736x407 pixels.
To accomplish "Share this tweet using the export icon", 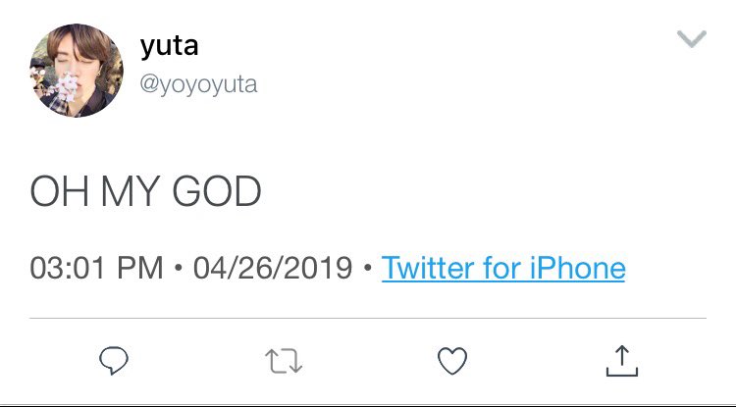I will tap(622, 361).
